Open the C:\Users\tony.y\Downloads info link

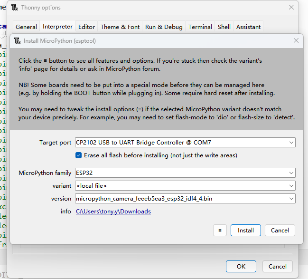click(113, 212)
